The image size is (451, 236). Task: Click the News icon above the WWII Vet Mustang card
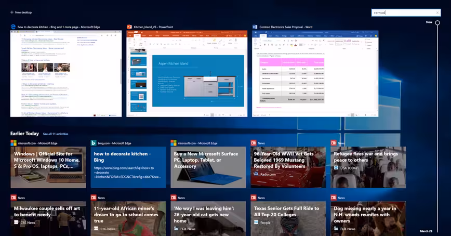[254, 143]
